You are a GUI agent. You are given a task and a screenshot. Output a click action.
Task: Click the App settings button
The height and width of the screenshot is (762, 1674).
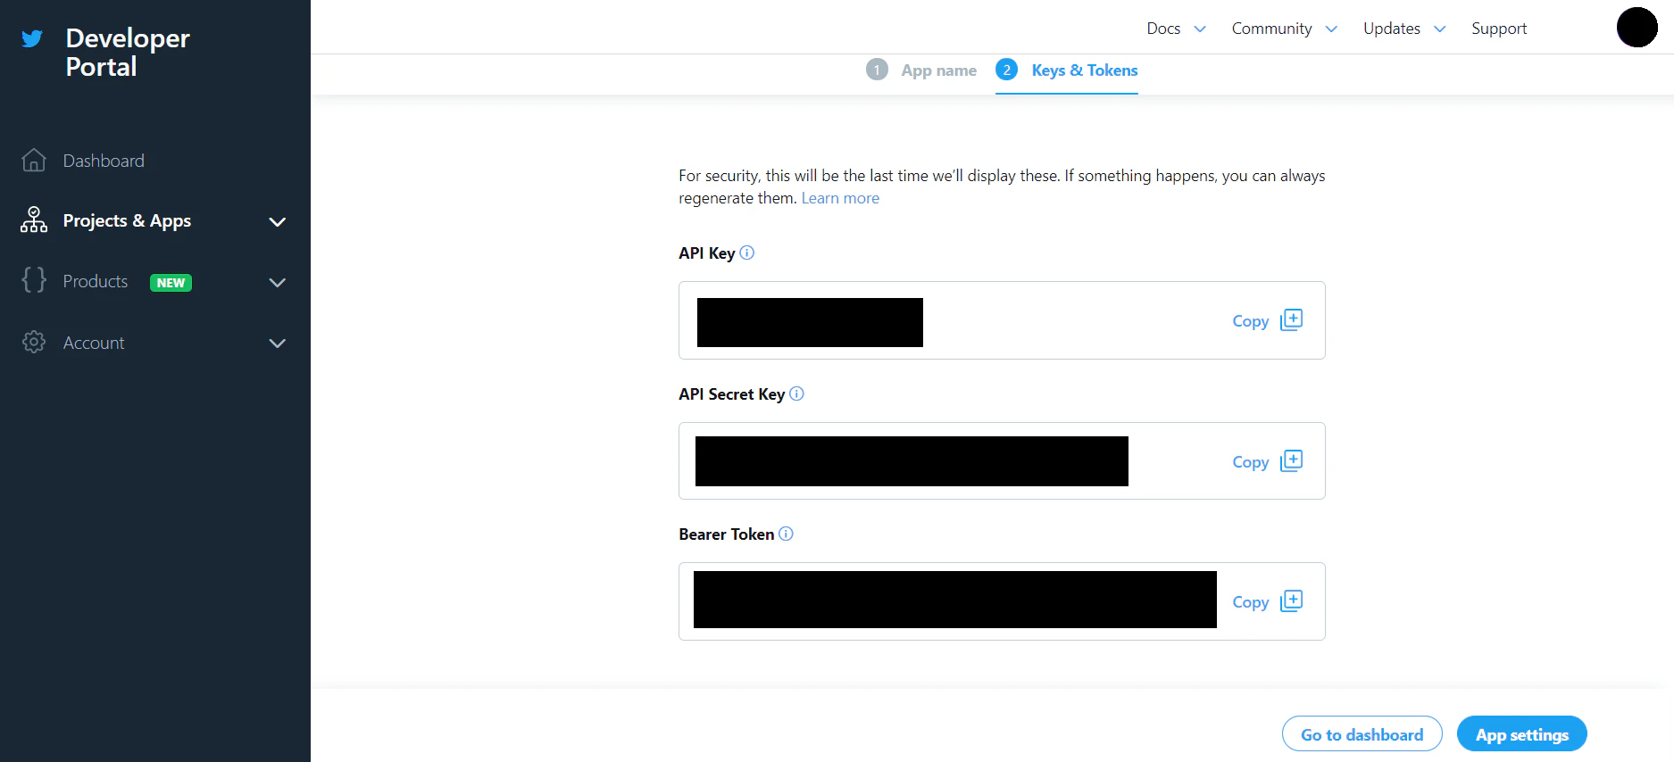pos(1521,733)
